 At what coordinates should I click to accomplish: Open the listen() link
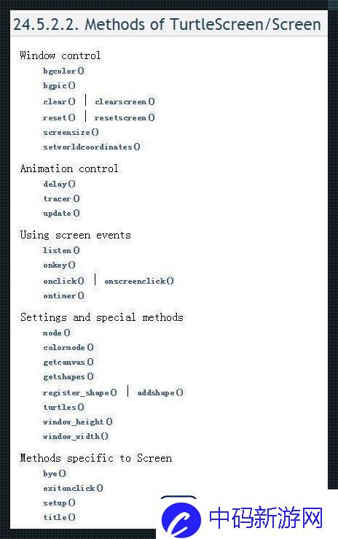[x=61, y=251]
